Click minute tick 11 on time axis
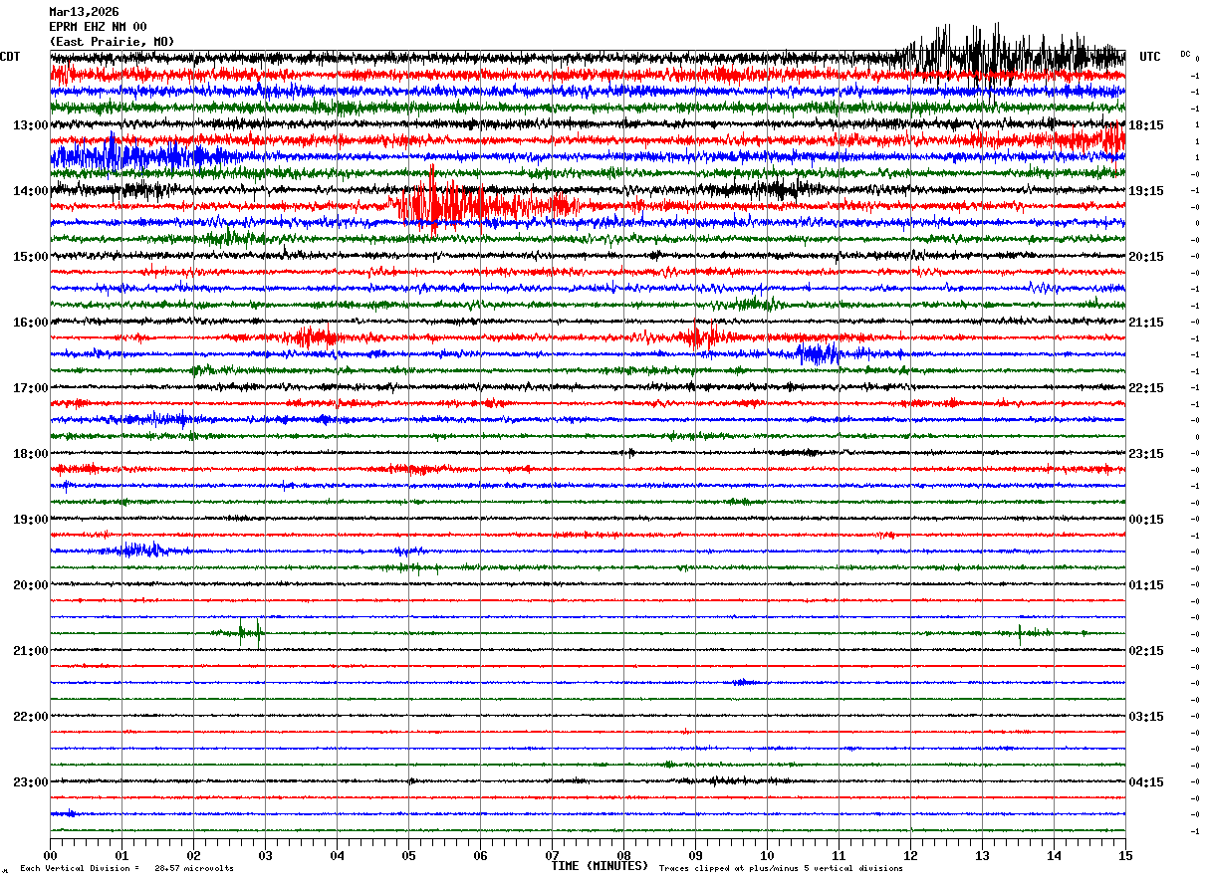The height and width of the screenshot is (882, 1205). pyautogui.click(x=839, y=855)
